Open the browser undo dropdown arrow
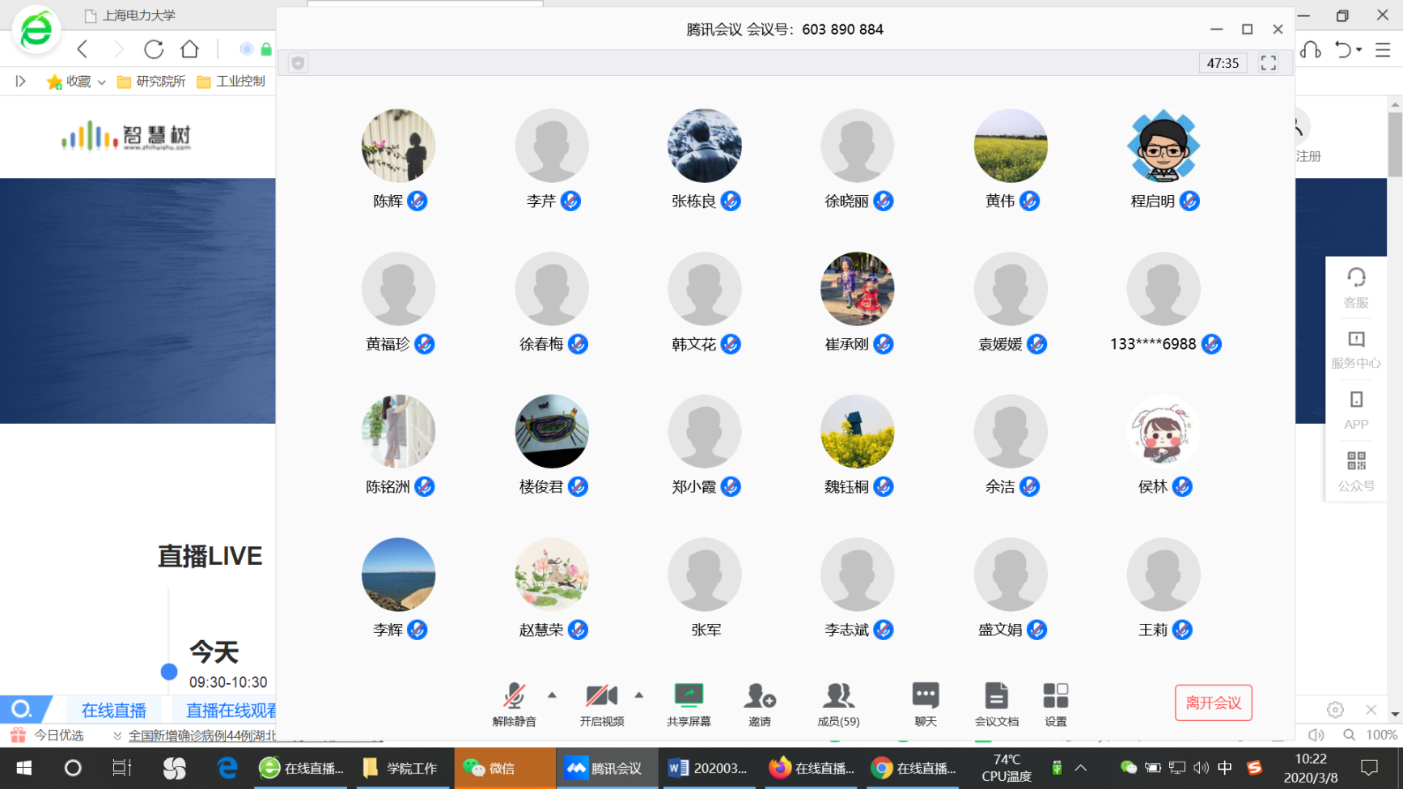 (1359, 49)
